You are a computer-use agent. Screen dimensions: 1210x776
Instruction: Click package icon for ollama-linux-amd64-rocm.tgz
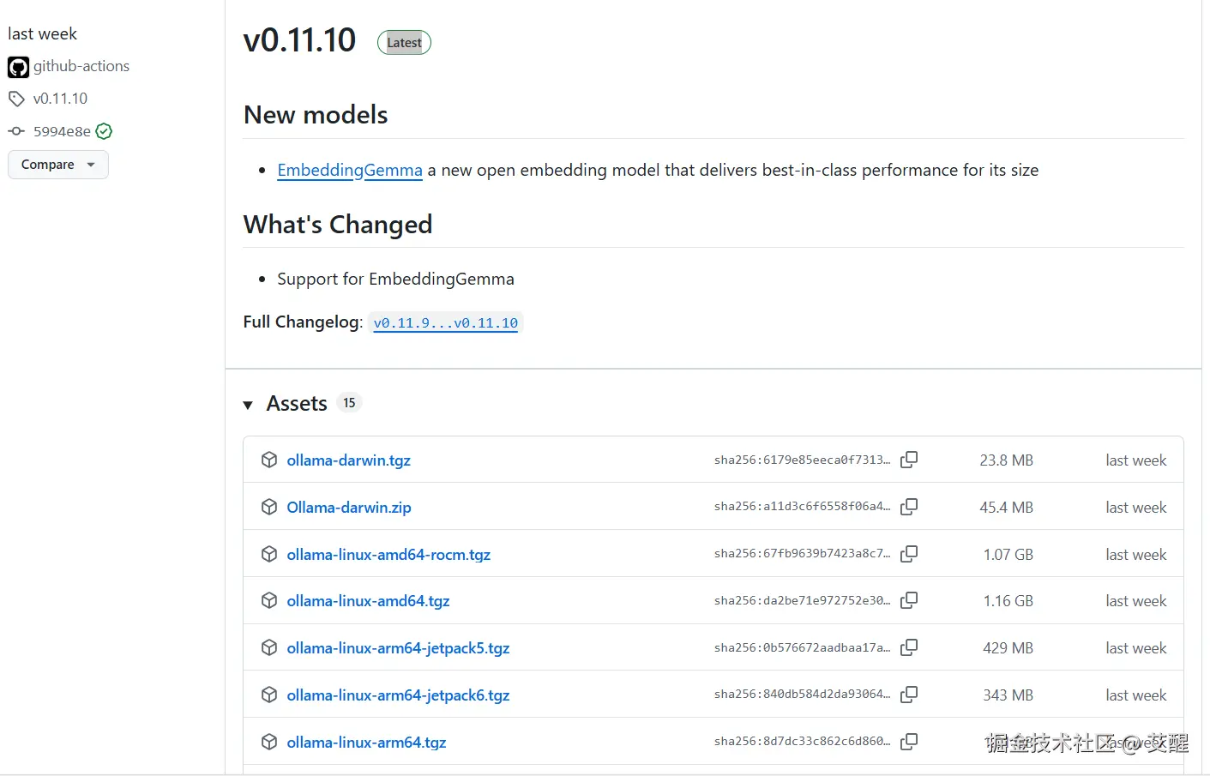pyautogui.click(x=269, y=554)
